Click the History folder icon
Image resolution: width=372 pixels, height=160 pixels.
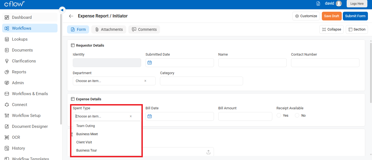(x=7, y=148)
